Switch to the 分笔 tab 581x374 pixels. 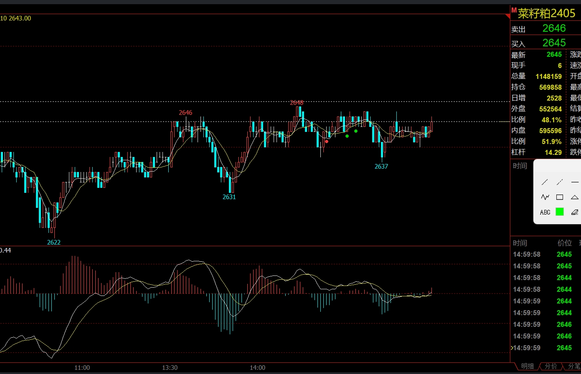[573, 366]
